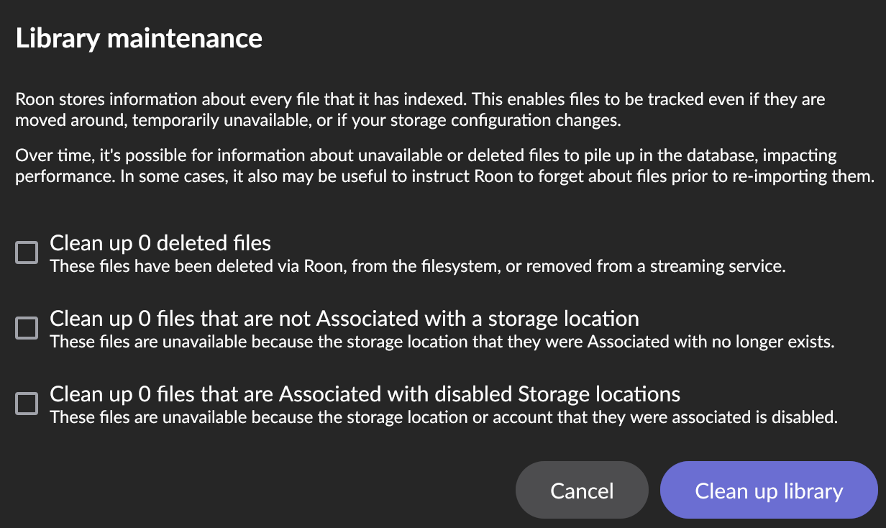Viewport: 886px width, 528px height.
Task: Click the line ending "storage configuration changes."
Action: [x=317, y=120]
